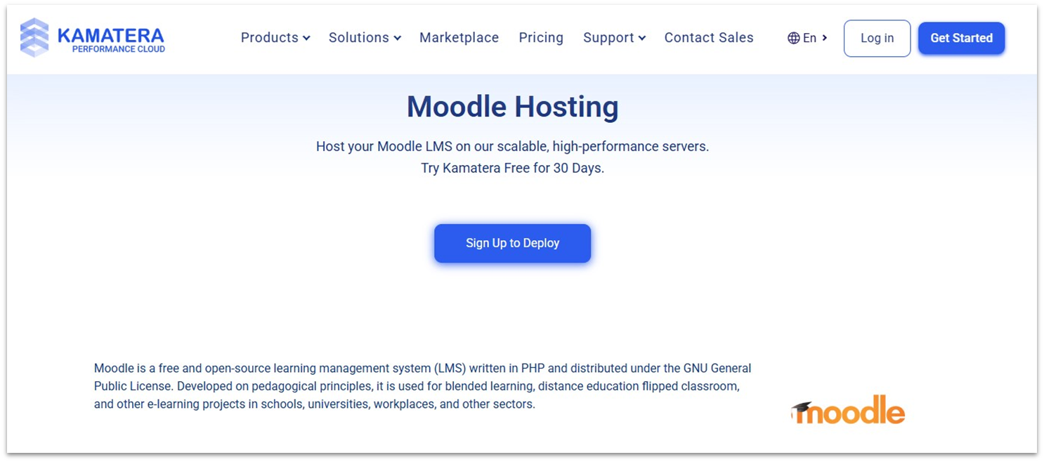Click the Moodle description paragraph
This screenshot has width=1044, height=462.
point(423,386)
